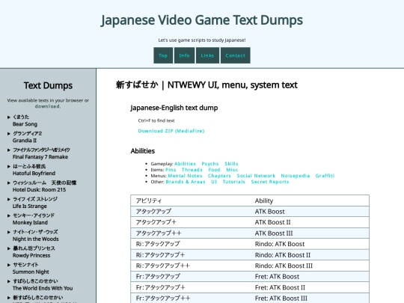Open the Secret Reports link
The width and height of the screenshot is (404, 303).
[x=270, y=182]
